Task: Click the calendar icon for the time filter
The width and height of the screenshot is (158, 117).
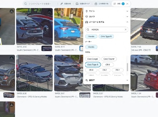Action: (x=96, y=4)
